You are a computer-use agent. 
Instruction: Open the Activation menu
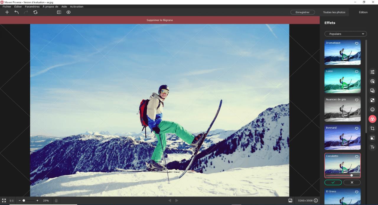[76, 6]
